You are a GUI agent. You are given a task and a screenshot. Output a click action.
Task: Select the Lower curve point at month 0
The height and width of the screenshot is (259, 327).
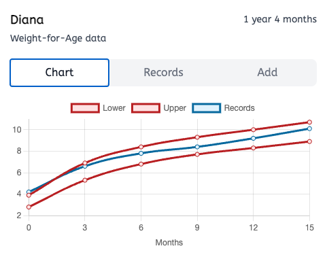click(29, 207)
